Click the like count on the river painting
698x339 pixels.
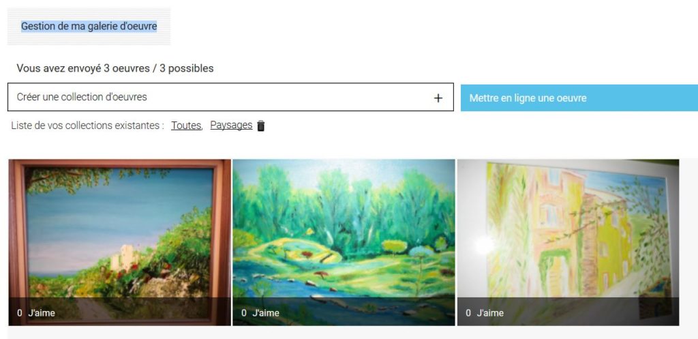[x=244, y=313]
